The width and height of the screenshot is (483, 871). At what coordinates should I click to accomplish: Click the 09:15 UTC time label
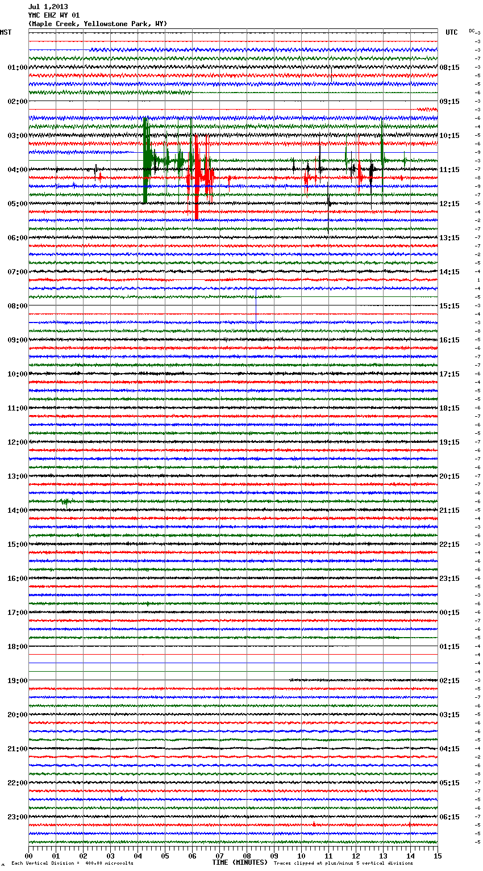pyautogui.click(x=449, y=102)
